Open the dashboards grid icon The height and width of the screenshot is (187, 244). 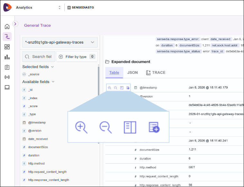(x=7, y=47)
